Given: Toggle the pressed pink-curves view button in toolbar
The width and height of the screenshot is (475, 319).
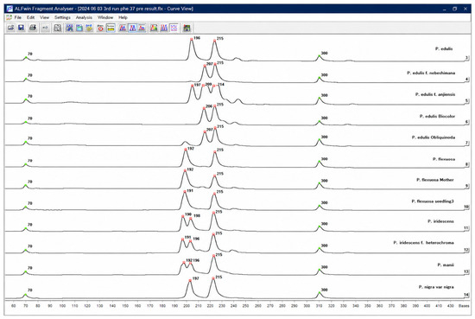Looking at the screenshot, I should point(174,29).
